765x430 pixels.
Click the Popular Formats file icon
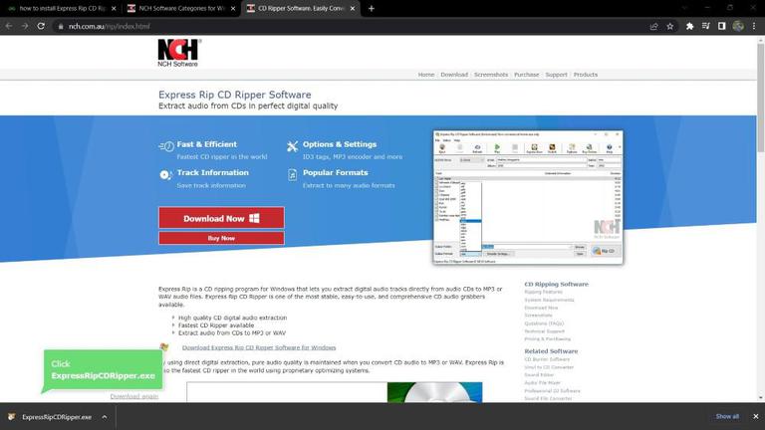[292, 174]
